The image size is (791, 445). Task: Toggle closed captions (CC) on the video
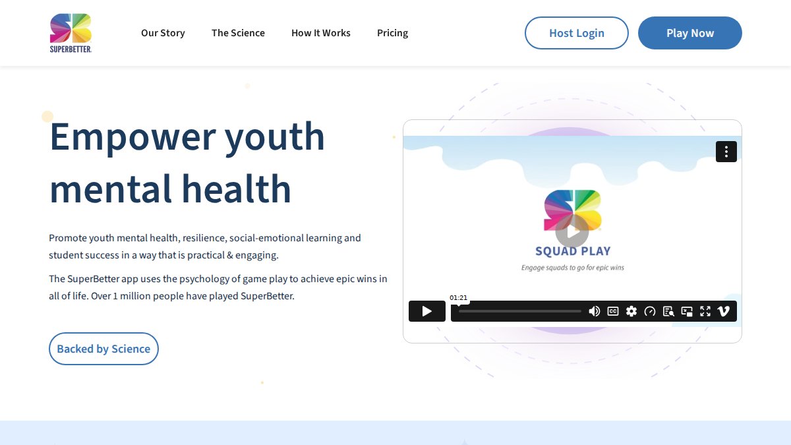[613, 311]
